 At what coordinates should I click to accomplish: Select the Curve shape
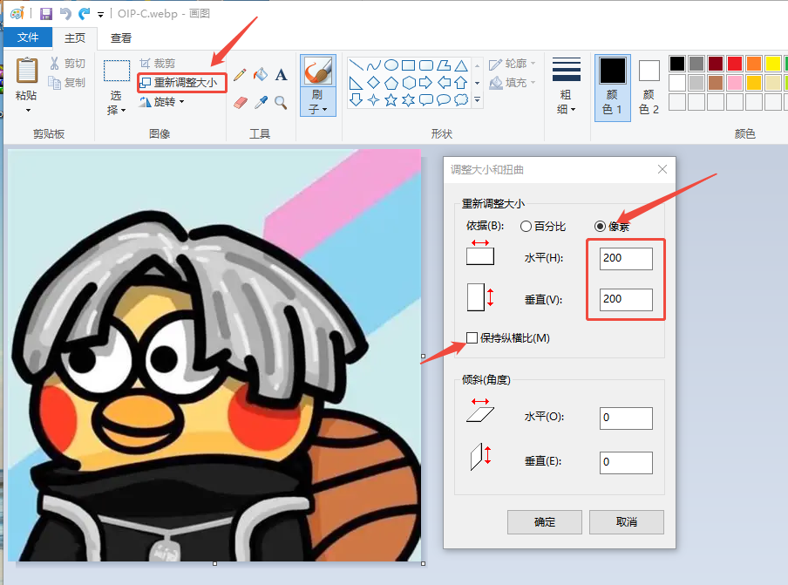[373, 65]
